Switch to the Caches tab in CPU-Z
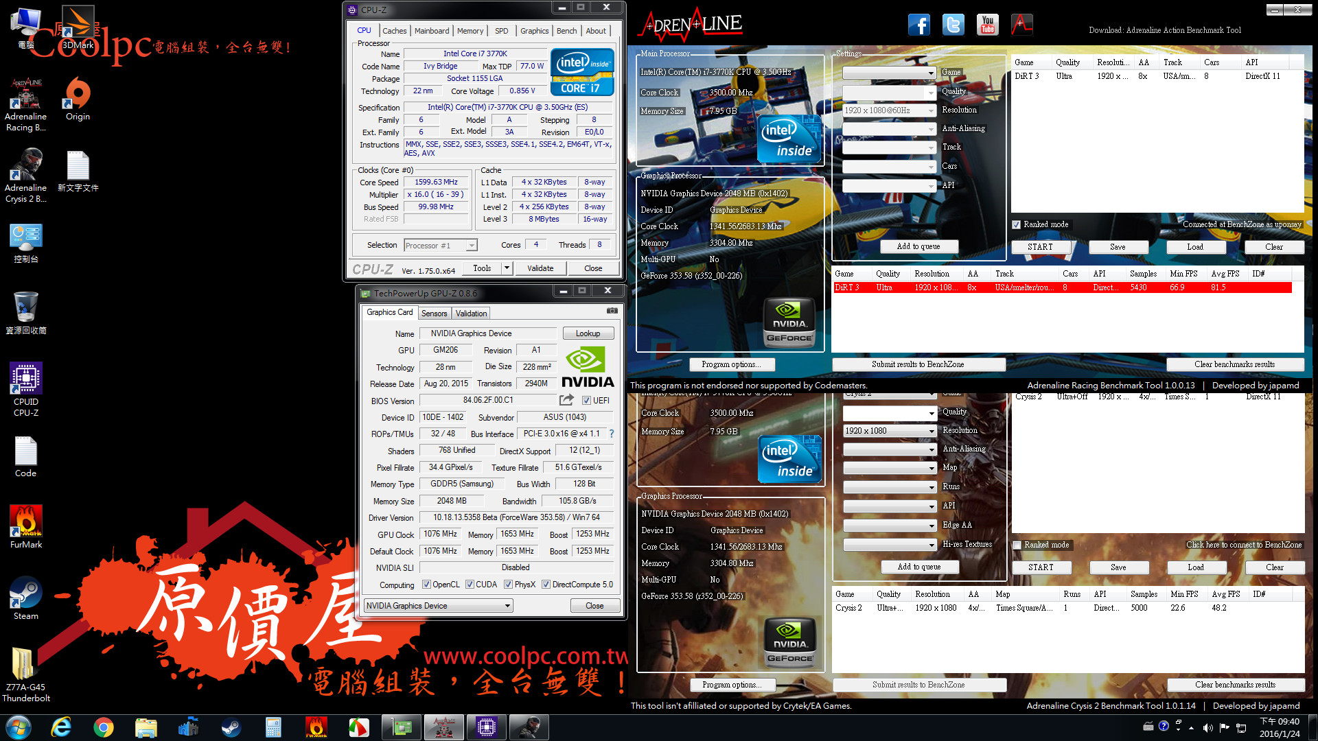Image resolution: width=1318 pixels, height=741 pixels. [x=394, y=31]
